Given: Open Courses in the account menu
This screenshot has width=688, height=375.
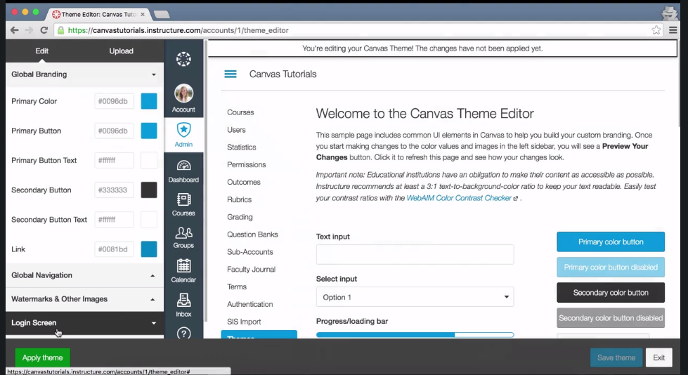Looking at the screenshot, I should pos(240,112).
